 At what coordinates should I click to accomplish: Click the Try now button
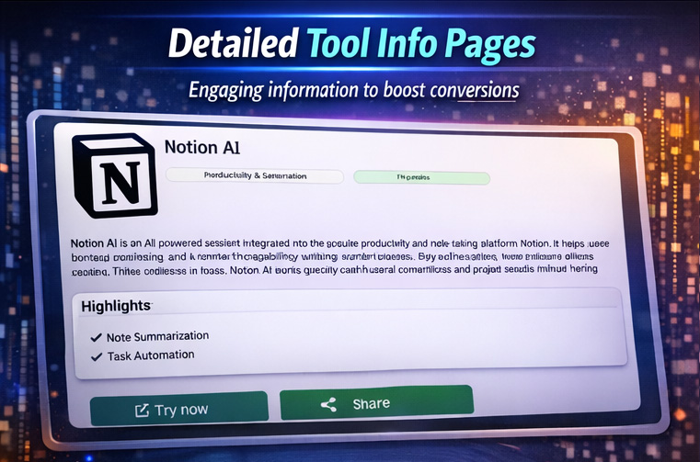[x=179, y=409]
